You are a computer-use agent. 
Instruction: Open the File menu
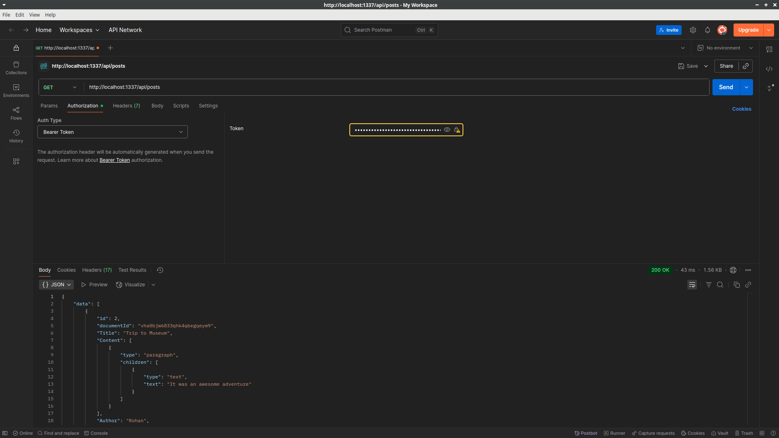tap(6, 15)
